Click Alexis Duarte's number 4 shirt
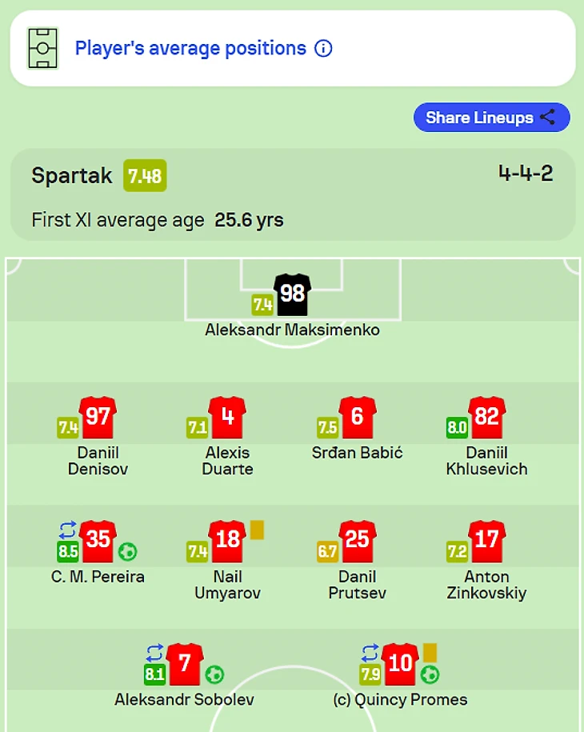584x732 pixels. pyautogui.click(x=227, y=418)
